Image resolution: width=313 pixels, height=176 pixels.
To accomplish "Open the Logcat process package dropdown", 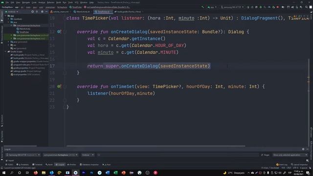I will (61, 155).
